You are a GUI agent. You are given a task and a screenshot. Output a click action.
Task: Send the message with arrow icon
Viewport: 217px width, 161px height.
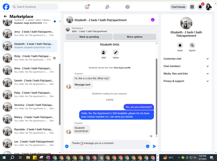[155, 146]
